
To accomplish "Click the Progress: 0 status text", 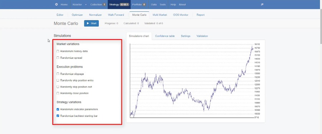I will tap(111, 23).
